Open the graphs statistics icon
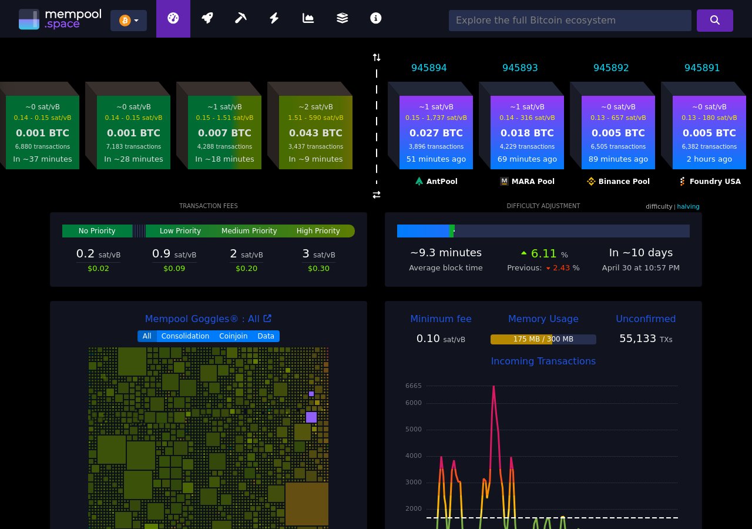 [308, 18]
